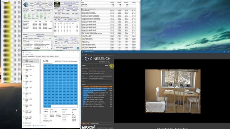Open the GPU #0 selector dropdown in HWiNFO
The width and height of the screenshot is (230, 129).
(x=57, y=9)
